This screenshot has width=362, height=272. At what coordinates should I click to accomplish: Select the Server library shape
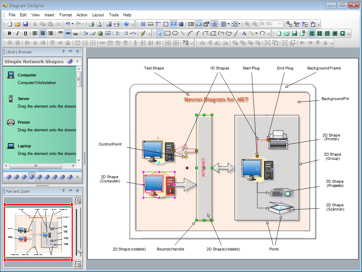(40, 102)
